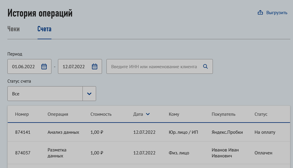Image resolution: width=293 pixels, height=168 pixels.
Task: Sort by Стоимость column header
Action: coord(101,114)
